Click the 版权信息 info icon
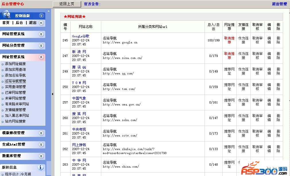The width and height of the screenshot is (290, 176). [41, 167]
